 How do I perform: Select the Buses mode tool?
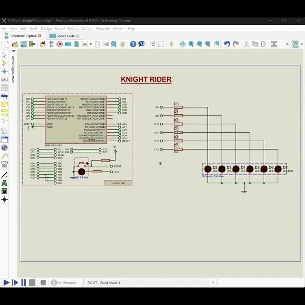[x=4, y=96]
